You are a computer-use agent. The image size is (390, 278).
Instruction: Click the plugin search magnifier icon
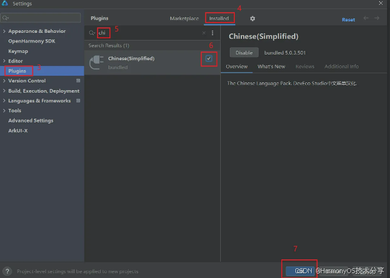92,33
